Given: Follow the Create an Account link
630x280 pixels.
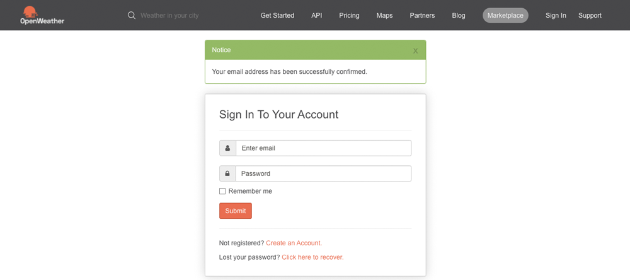Looking at the screenshot, I should (294, 243).
